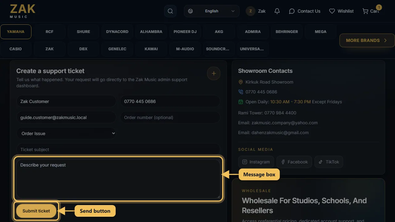The width and height of the screenshot is (395, 222).
Task: Pick the Genelec brand chip
Action: click(117, 49)
